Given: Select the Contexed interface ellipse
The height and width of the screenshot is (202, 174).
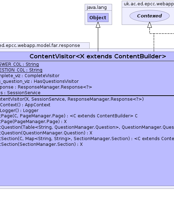Looking at the screenshot, I should coord(149,16).
